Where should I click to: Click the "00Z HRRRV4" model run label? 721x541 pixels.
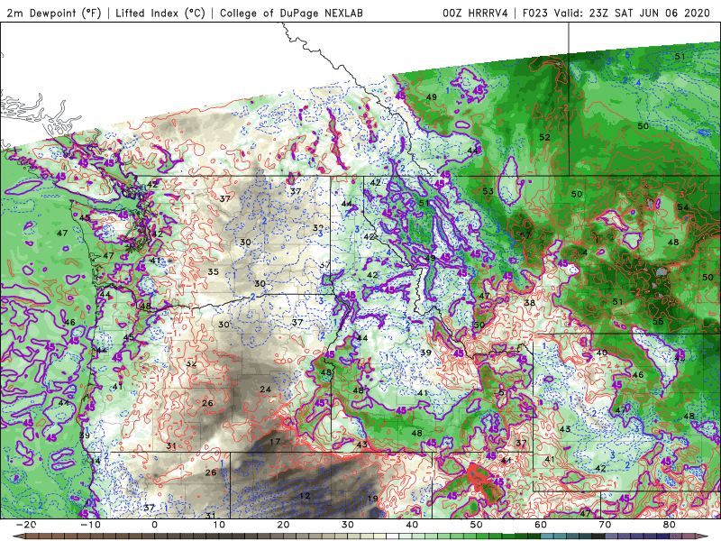475,14
